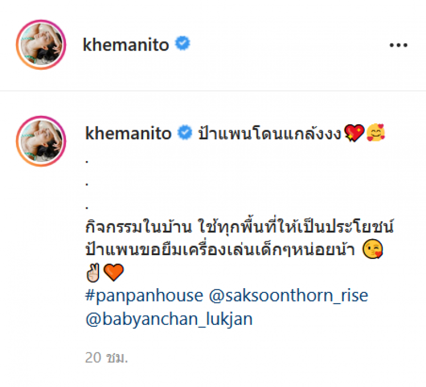Viewport: 426px width, 387px height.
Task: Open the @babyanchan_lukjan mention
Action: tap(169, 319)
